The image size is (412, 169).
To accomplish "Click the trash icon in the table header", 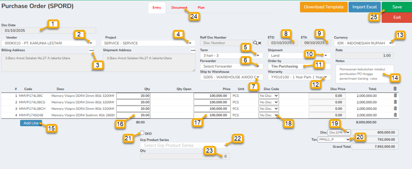I will pos(395,89).
